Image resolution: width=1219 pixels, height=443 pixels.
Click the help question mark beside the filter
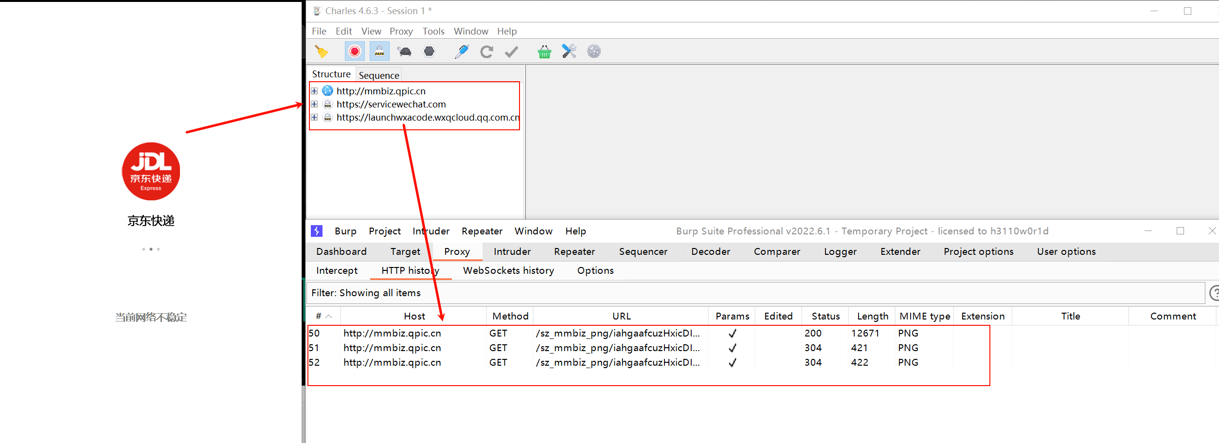coord(1214,293)
